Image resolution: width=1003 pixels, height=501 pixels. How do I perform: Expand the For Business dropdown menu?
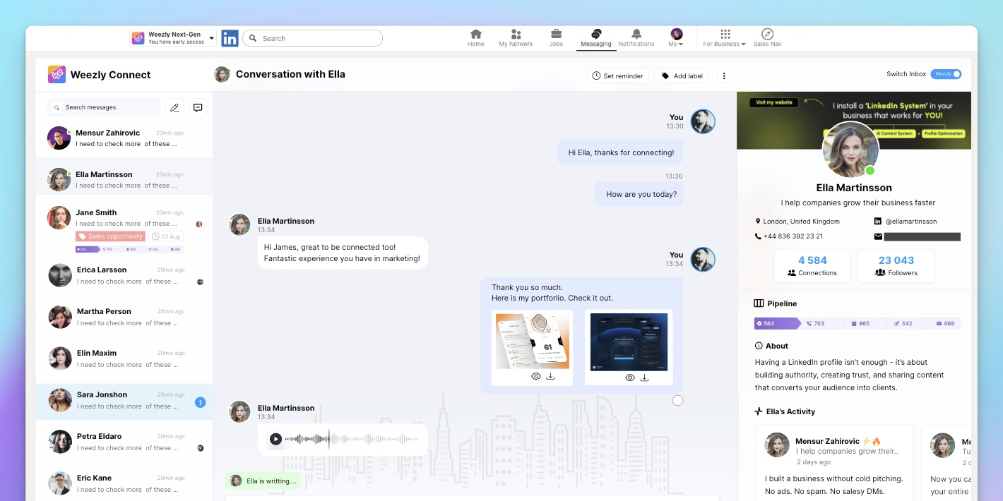724,37
